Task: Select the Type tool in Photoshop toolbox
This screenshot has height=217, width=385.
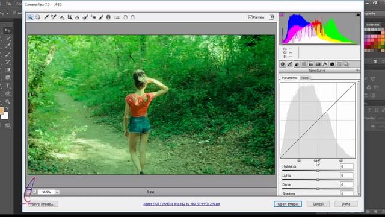Action: pyautogui.click(x=8, y=86)
